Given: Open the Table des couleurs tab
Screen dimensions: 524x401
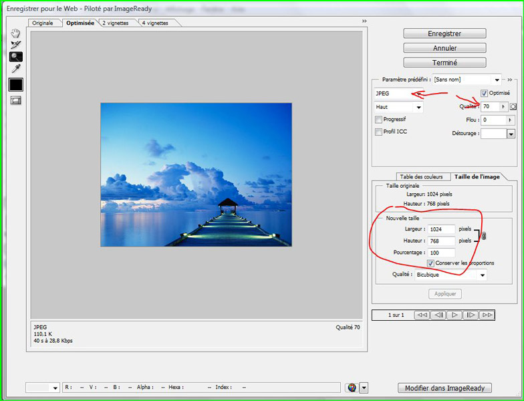Looking at the screenshot, I should click(421, 176).
